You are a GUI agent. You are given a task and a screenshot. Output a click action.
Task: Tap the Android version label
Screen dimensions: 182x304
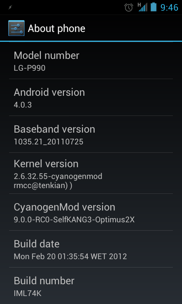49,92
